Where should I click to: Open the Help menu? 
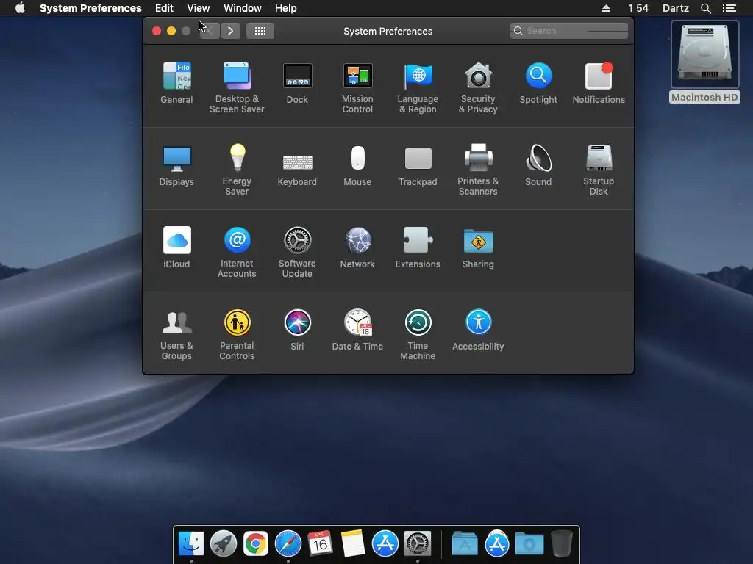(286, 8)
